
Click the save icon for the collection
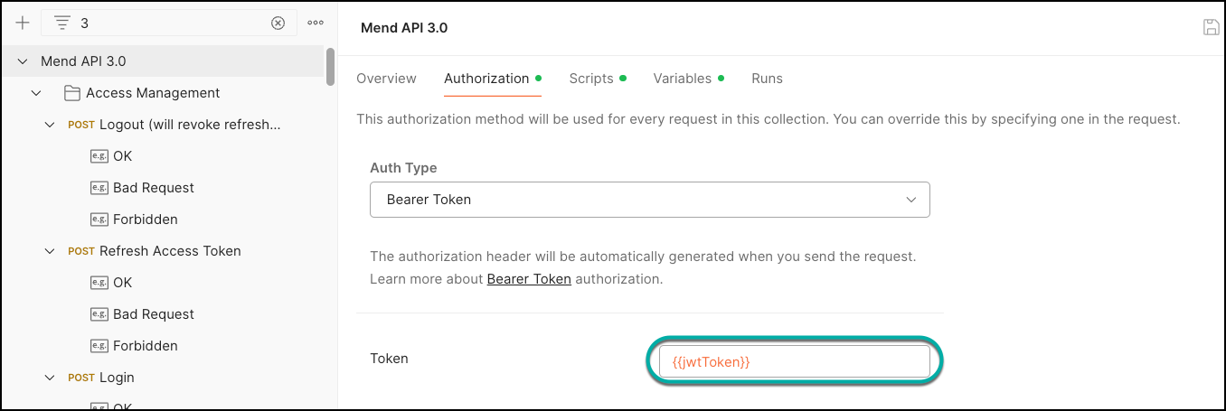point(1211,27)
